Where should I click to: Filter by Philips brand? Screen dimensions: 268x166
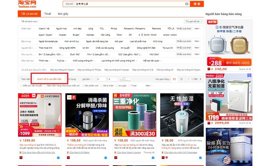[114, 28]
